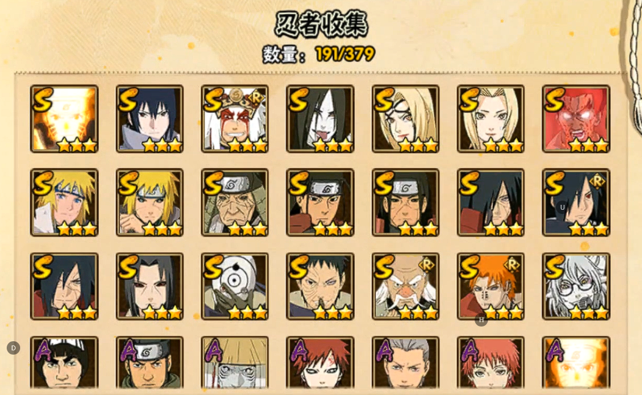Select A-rank Might Guy bowl-cut card

[64, 363]
